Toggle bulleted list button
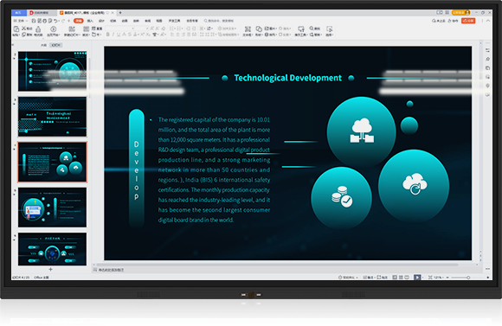 (x=172, y=29)
